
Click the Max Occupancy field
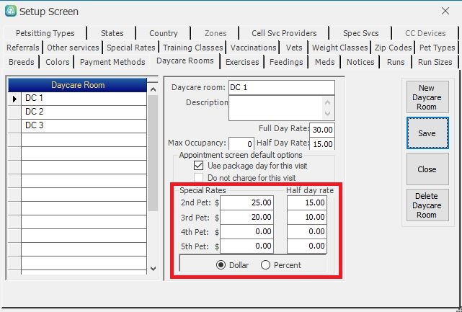pyautogui.click(x=241, y=143)
